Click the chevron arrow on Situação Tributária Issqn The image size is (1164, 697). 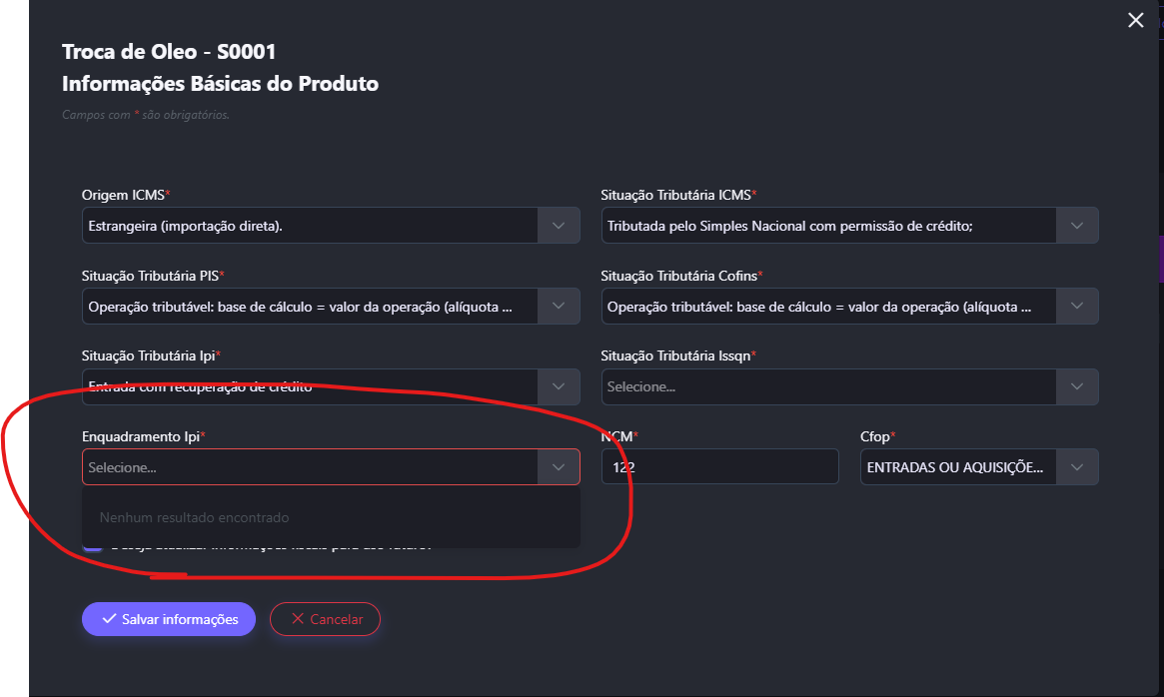1077,386
